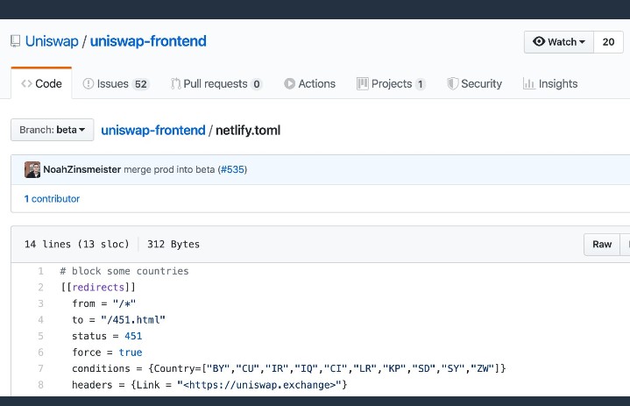
Task: Open the Watch dropdown button
Action: coord(558,42)
